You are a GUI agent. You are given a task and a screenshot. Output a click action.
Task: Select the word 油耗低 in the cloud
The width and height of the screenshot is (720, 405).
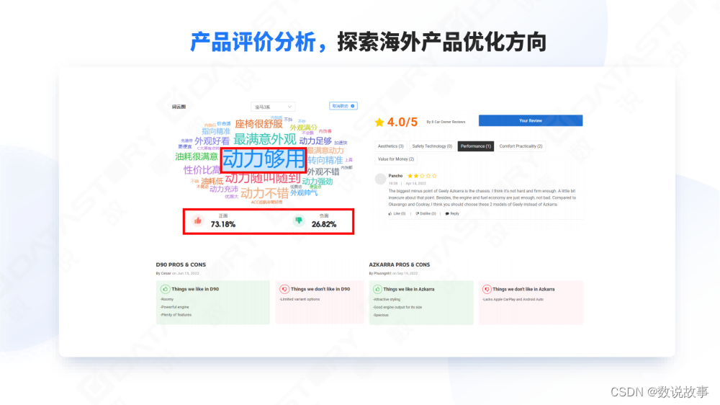tap(212, 181)
